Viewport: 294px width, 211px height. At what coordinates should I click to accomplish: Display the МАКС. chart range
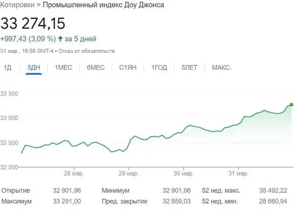(x=222, y=68)
